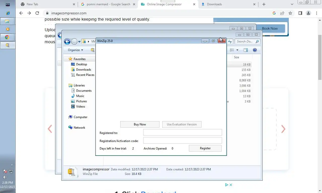Screen dimensions: 322x193
Task: Click the 155 KB file size cell
Action: 246,70
